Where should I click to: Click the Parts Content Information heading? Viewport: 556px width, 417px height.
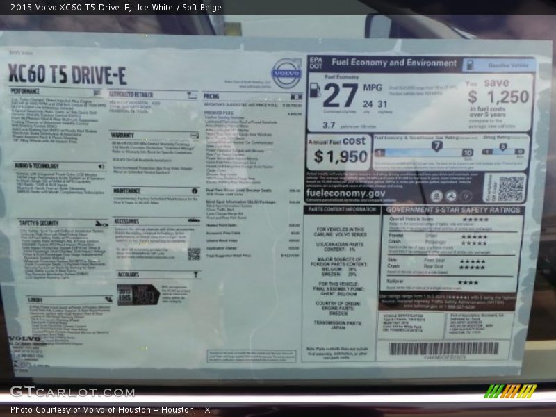[342, 210]
